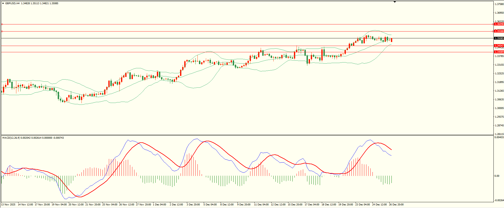This screenshot has height=208, width=504.
Task: Click the 1.30005 price scale label
Action: [x=499, y=108]
